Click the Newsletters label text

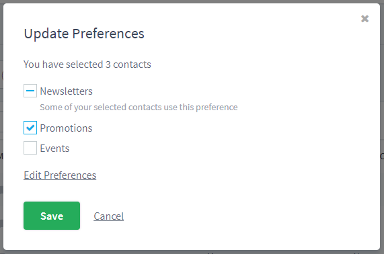coord(66,91)
